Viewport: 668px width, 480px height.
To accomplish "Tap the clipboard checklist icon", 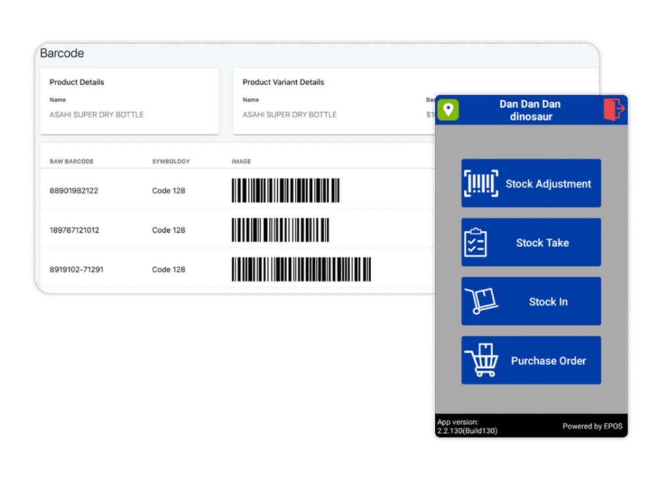I will 476,243.
